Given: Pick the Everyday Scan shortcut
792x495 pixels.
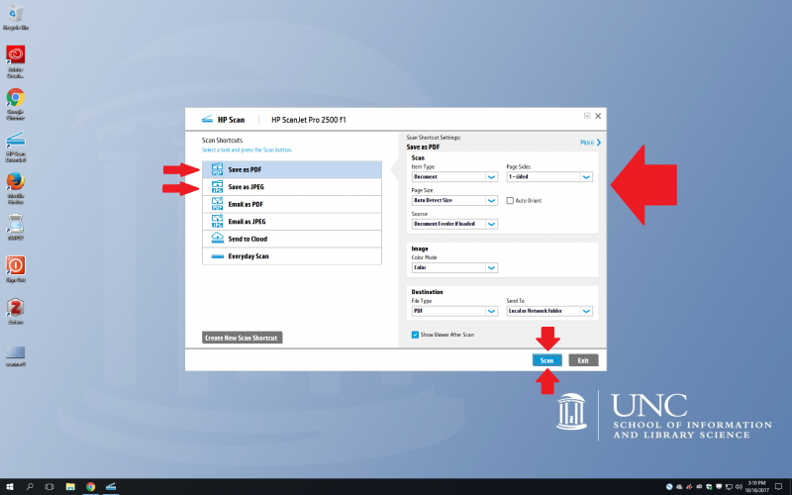Looking at the screenshot, I should click(x=292, y=256).
